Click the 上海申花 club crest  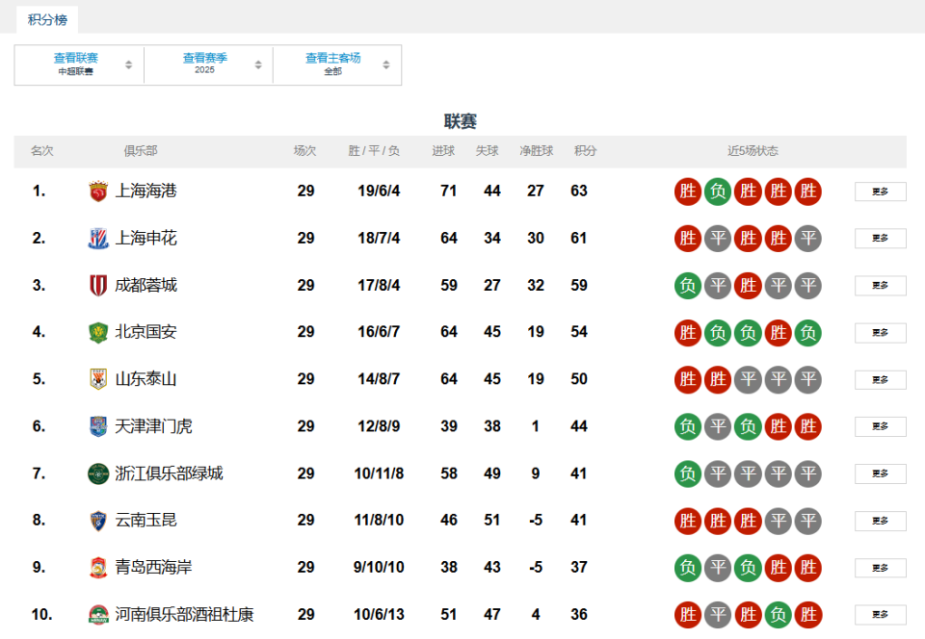click(x=98, y=238)
